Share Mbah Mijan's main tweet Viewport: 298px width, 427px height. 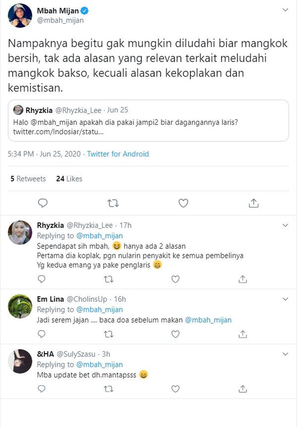coord(253,203)
